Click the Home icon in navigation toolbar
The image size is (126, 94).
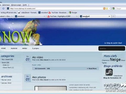tap(3, 9)
